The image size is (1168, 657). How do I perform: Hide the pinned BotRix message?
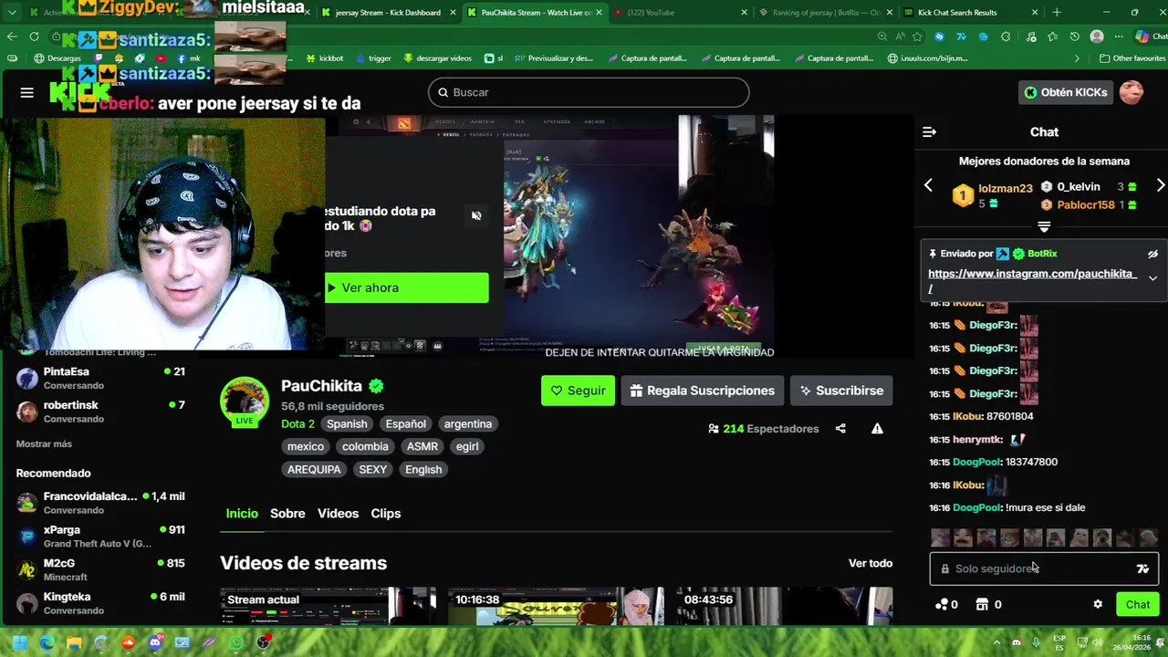coord(1152,254)
